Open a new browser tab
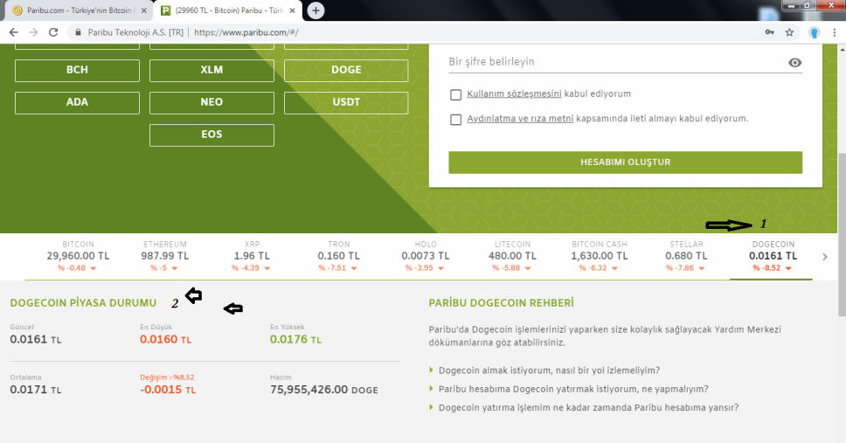846x443 pixels. coord(316,10)
